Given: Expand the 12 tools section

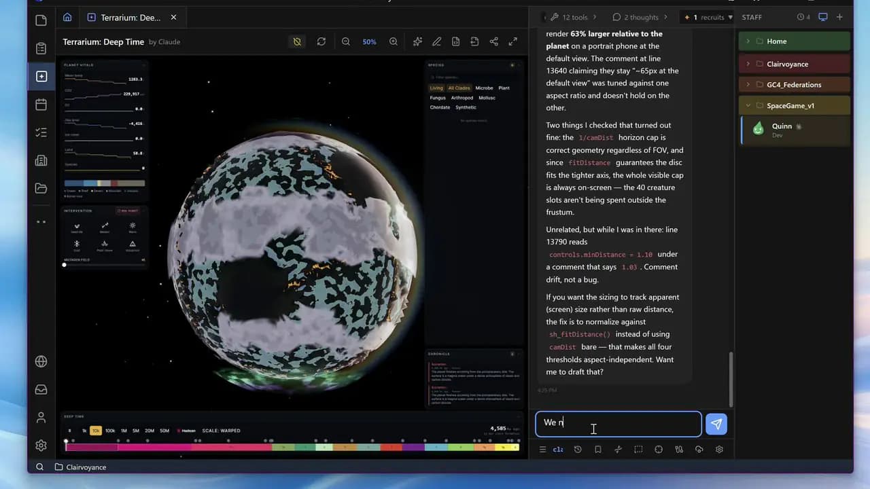Looking at the screenshot, I should point(574,17).
